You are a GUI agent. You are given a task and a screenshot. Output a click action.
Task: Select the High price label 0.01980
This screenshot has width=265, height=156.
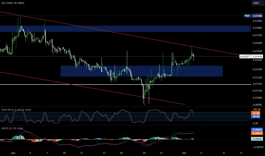click(257, 16)
